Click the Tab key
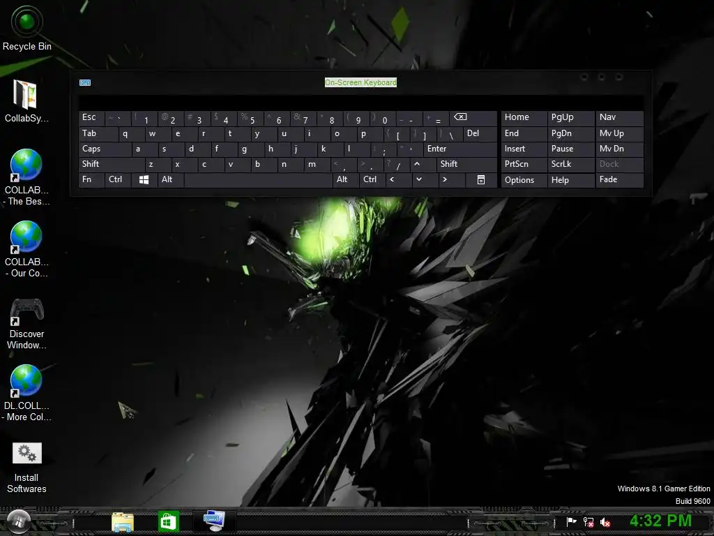 tap(98, 133)
